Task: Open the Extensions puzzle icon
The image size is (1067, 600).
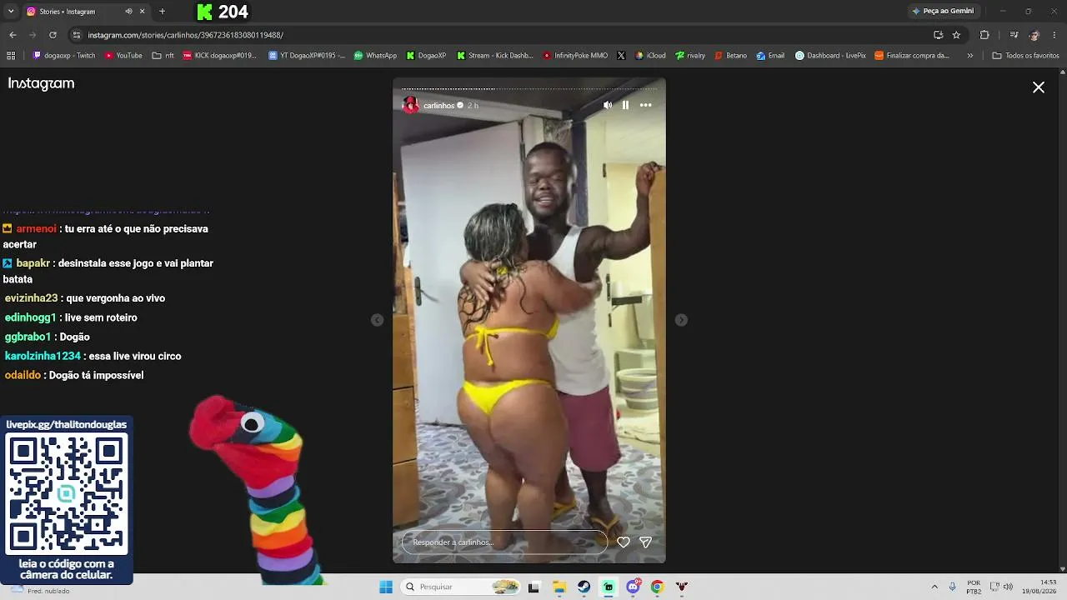Action: click(x=984, y=35)
